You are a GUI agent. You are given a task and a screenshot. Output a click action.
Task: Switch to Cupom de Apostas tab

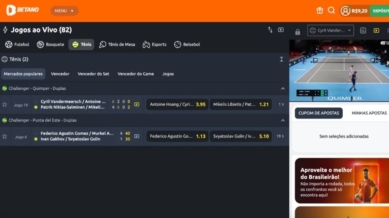click(x=319, y=113)
